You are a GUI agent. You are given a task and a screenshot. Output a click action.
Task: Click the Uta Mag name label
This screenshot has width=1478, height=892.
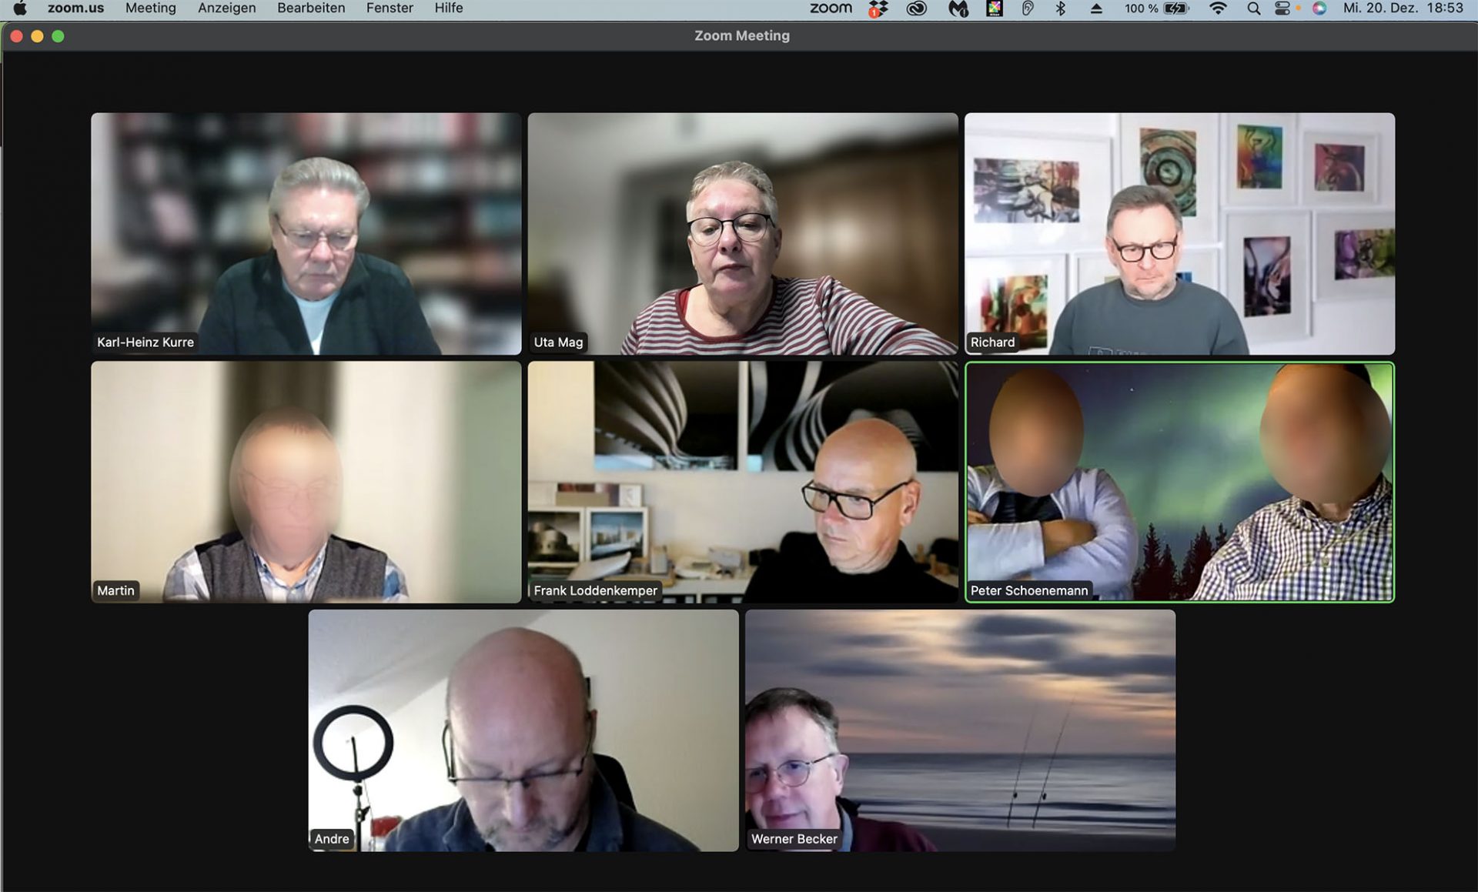558,342
